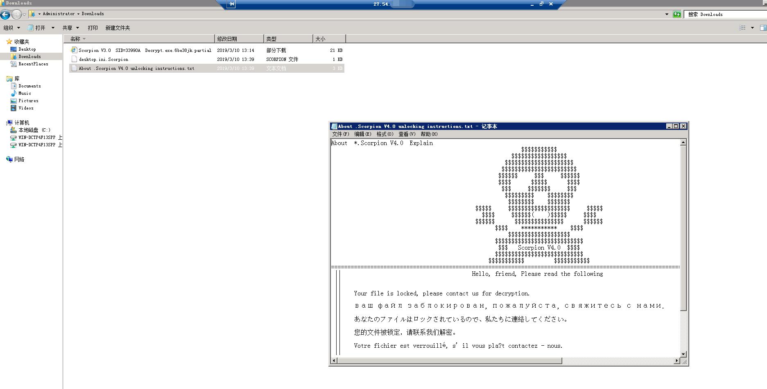Screen dimensions: 767x389
Task: Open Desktop in the favorites sidebar
Action: (27, 49)
